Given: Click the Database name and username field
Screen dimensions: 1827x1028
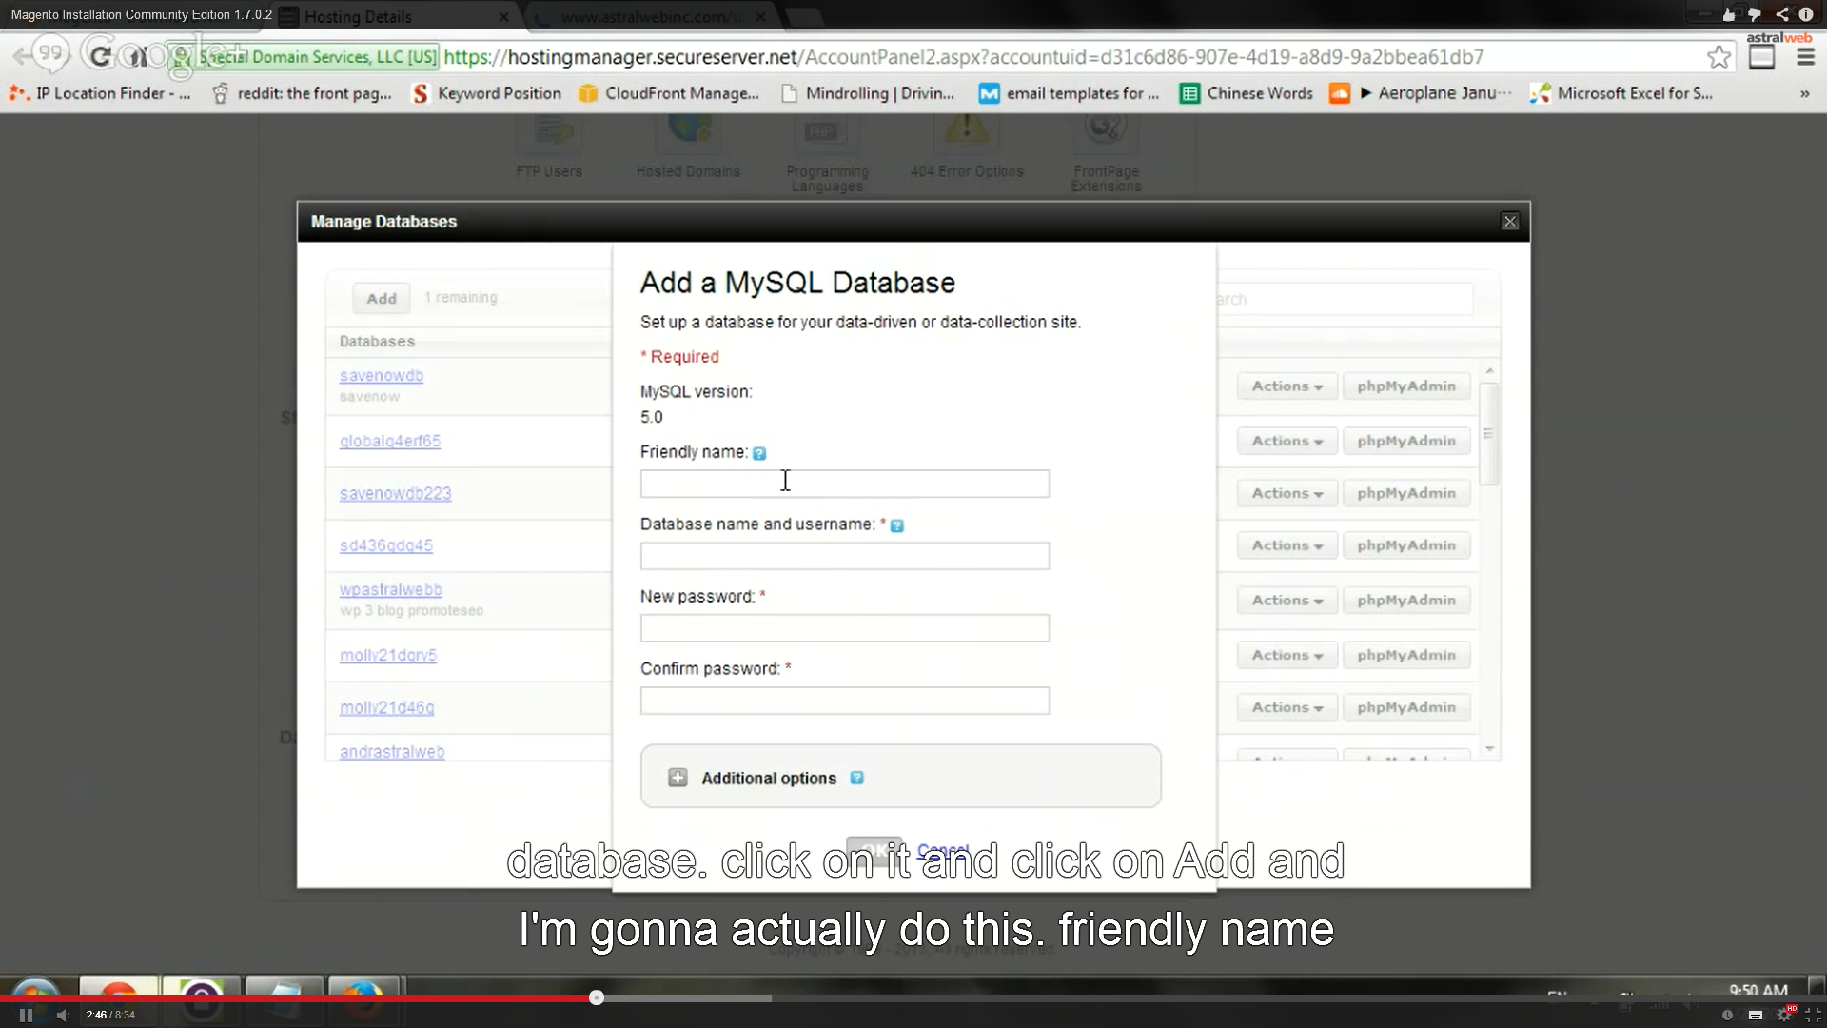Looking at the screenshot, I should (x=844, y=556).
